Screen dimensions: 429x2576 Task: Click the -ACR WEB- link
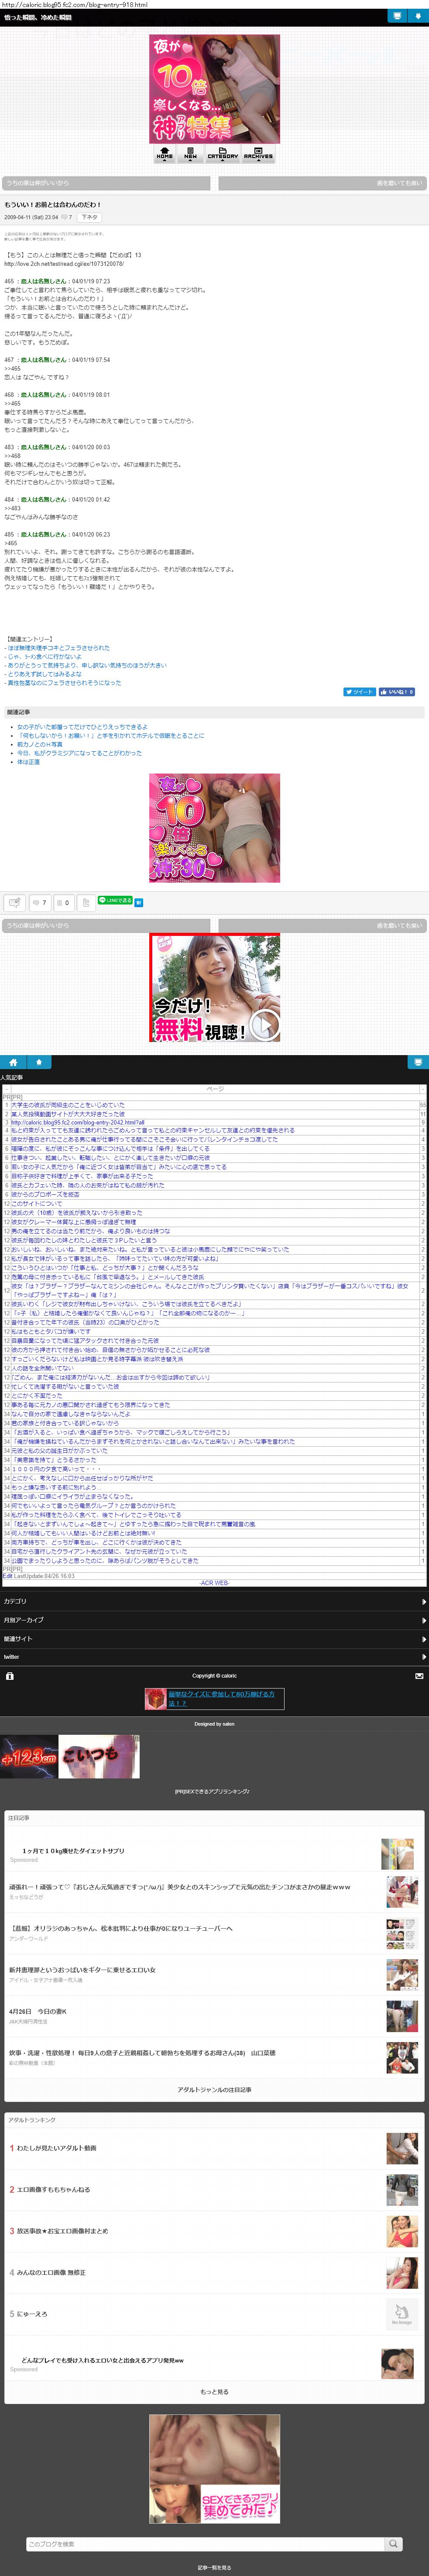click(x=214, y=1583)
